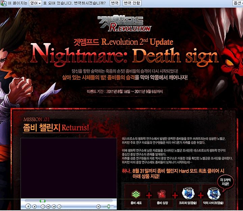Mute the video player sound

coord(99,207)
